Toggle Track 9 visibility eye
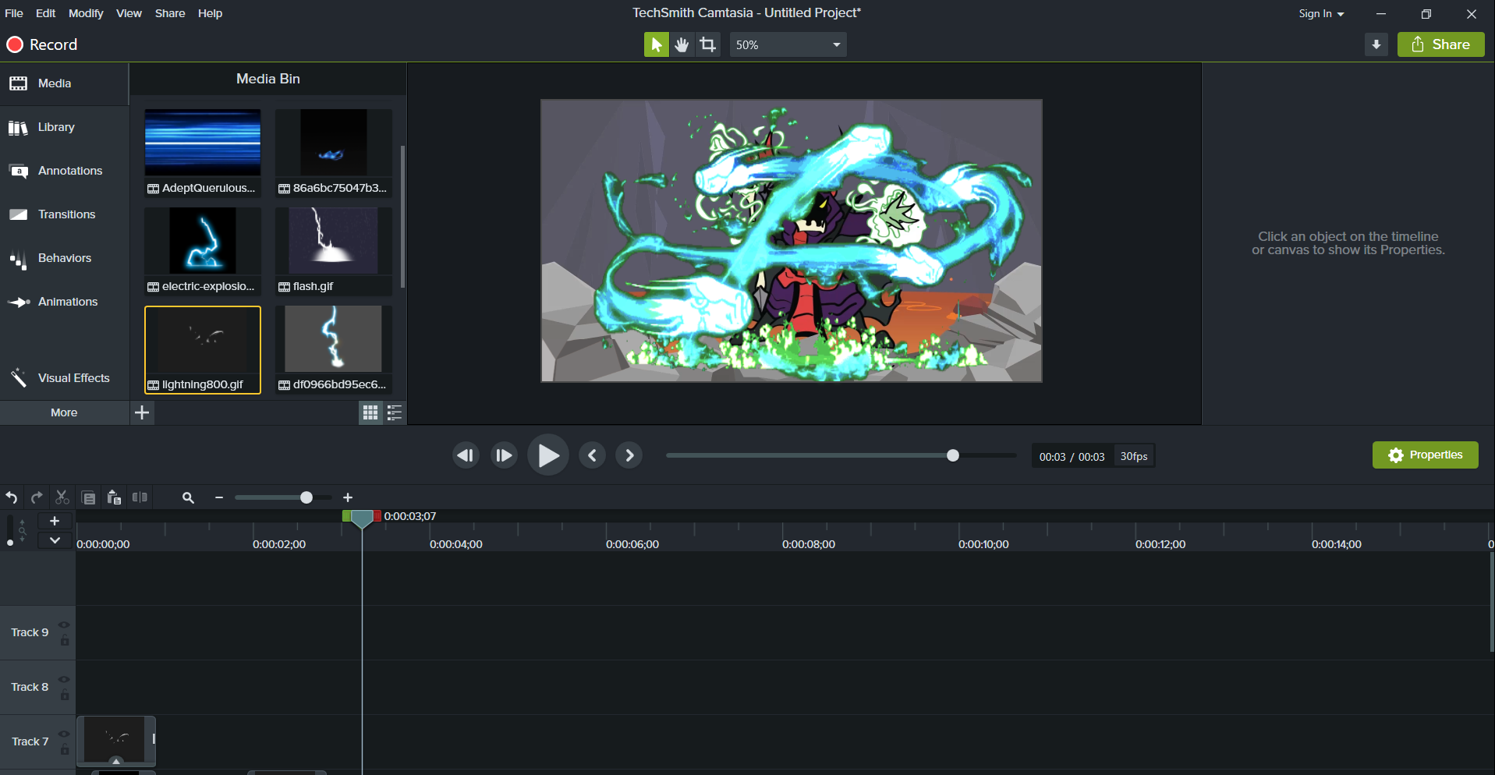 (65, 625)
